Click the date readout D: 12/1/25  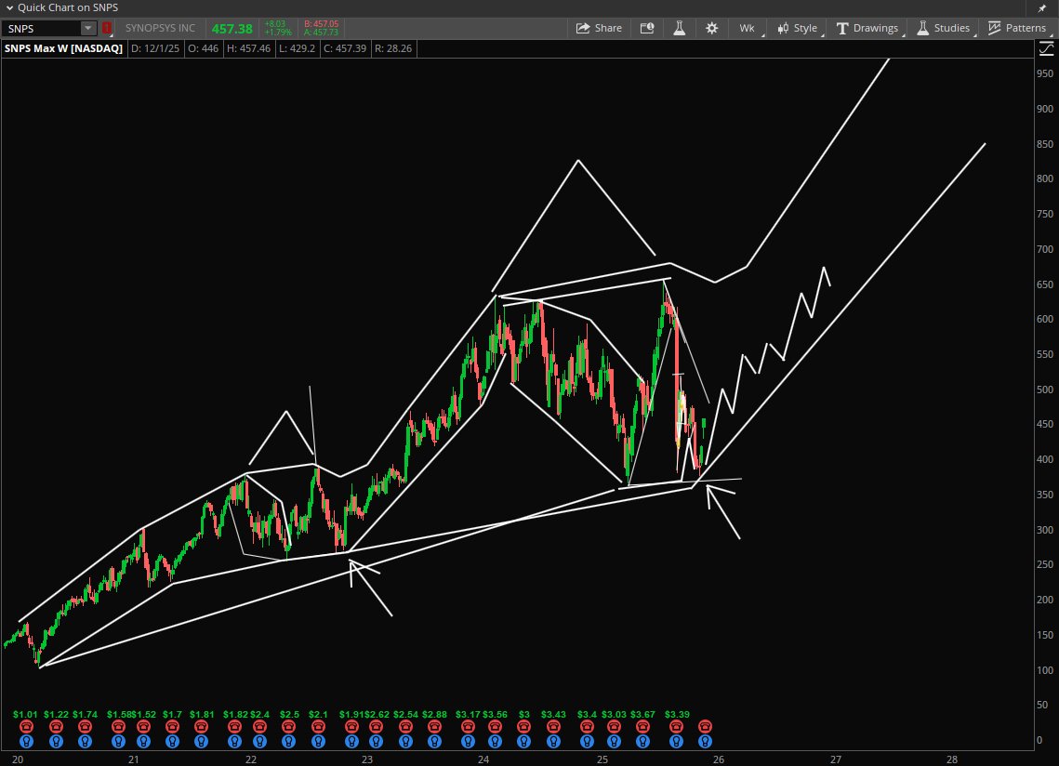tap(155, 48)
